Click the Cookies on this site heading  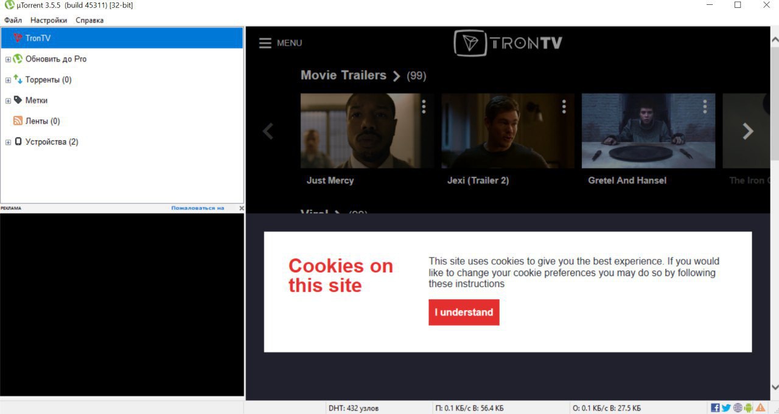point(341,275)
